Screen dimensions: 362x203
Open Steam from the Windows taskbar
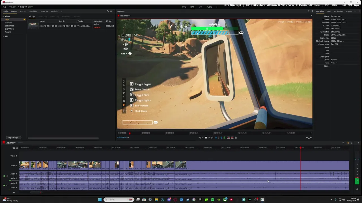click(x=188, y=200)
